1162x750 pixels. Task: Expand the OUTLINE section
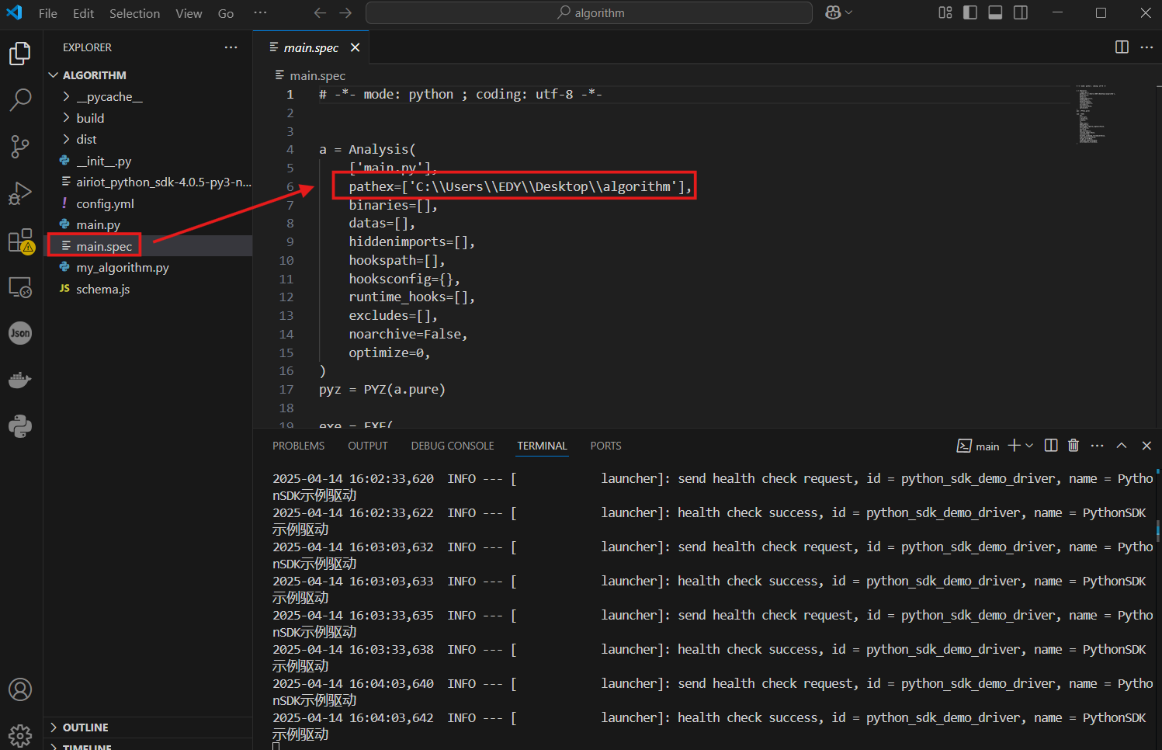click(x=85, y=727)
